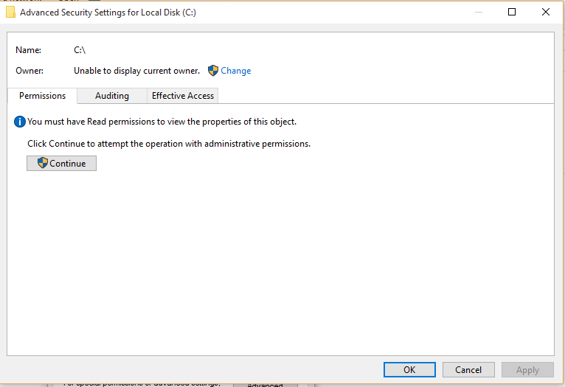This screenshot has height=387, width=565.
Task: Open the Change owner link
Action: coord(236,71)
